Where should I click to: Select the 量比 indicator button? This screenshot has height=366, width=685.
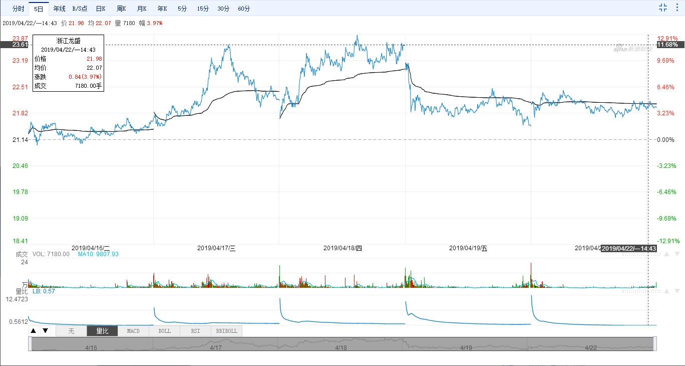click(x=102, y=331)
